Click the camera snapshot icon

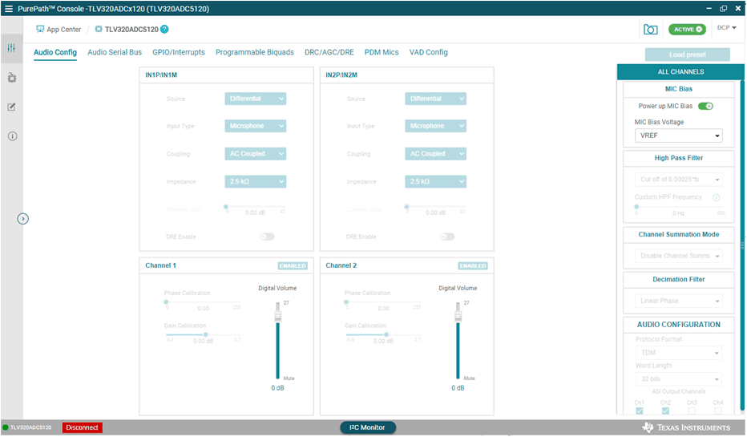[x=650, y=29]
